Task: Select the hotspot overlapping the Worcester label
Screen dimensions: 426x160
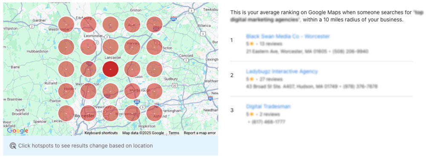Action: [x=88, y=113]
